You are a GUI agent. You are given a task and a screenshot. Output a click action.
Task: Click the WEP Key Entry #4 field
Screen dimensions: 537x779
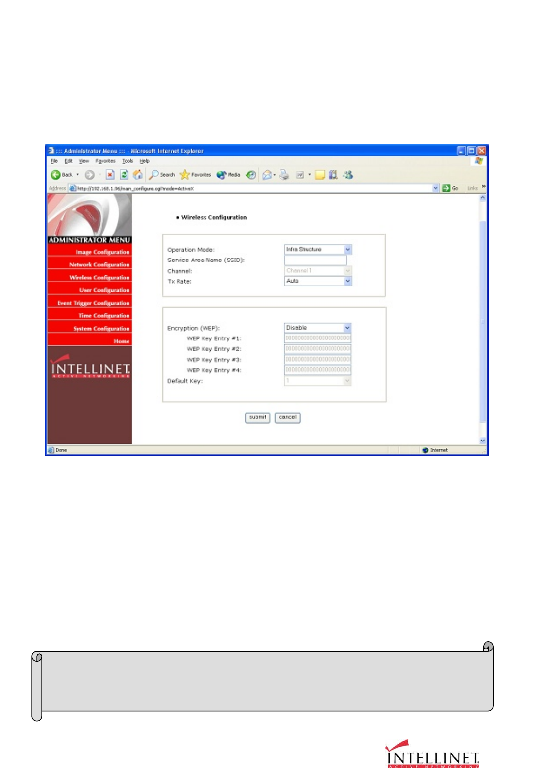point(318,370)
